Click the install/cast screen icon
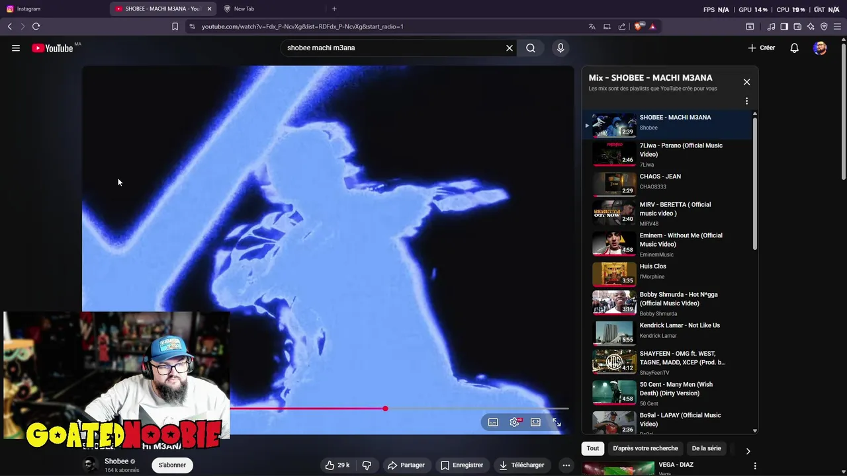Image resolution: width=847 pixels, height=476 pixels. pyautogui.click(x=607, y=26)
